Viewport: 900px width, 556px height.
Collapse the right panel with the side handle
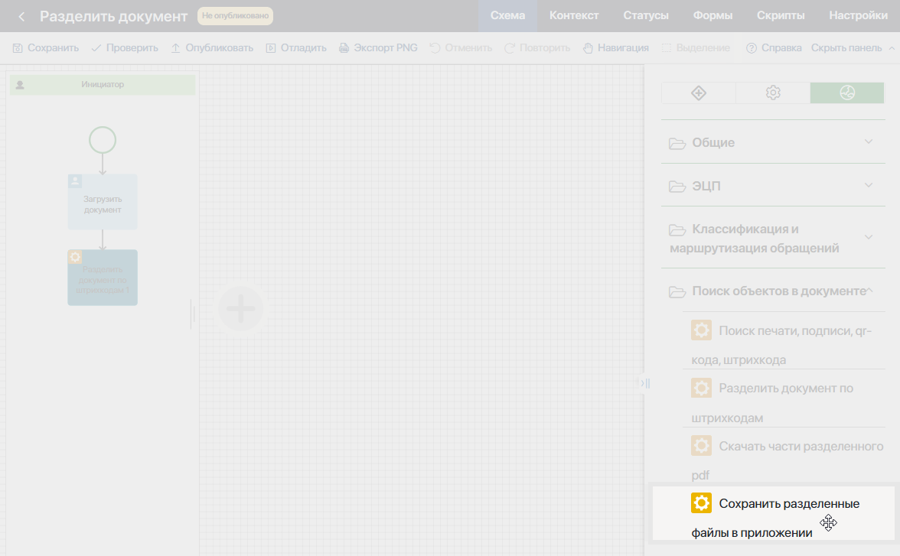pyautogui.click(x=646, y=382)
